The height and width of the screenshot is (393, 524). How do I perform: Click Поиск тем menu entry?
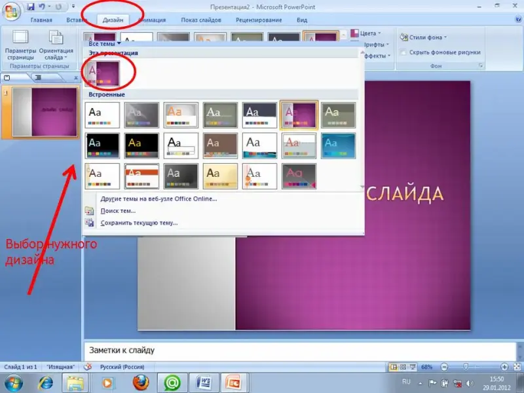pos(118,211)
